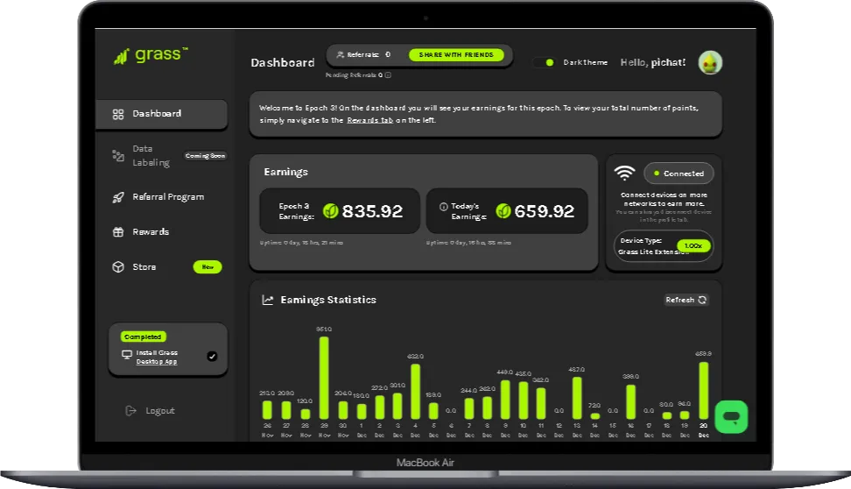Select the 29 Nov bar labeled 851.0
This screenshot has width=851, height=489.
click(324, 378)
